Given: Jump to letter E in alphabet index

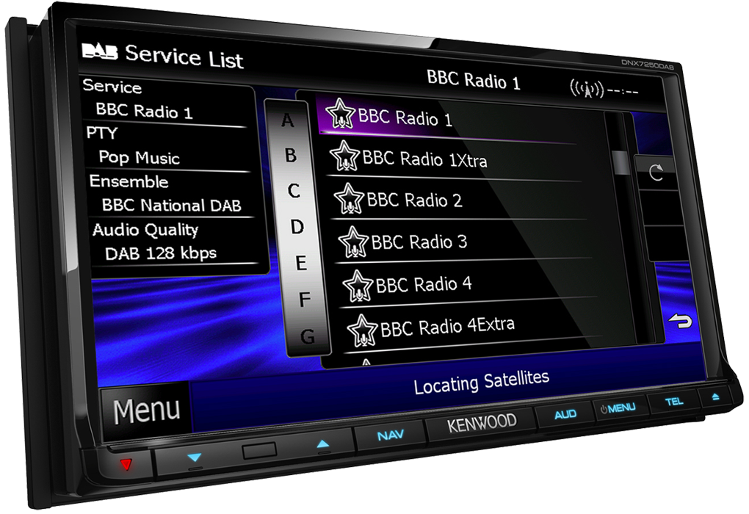Looking at the screenshot, I should click(300, 263).
